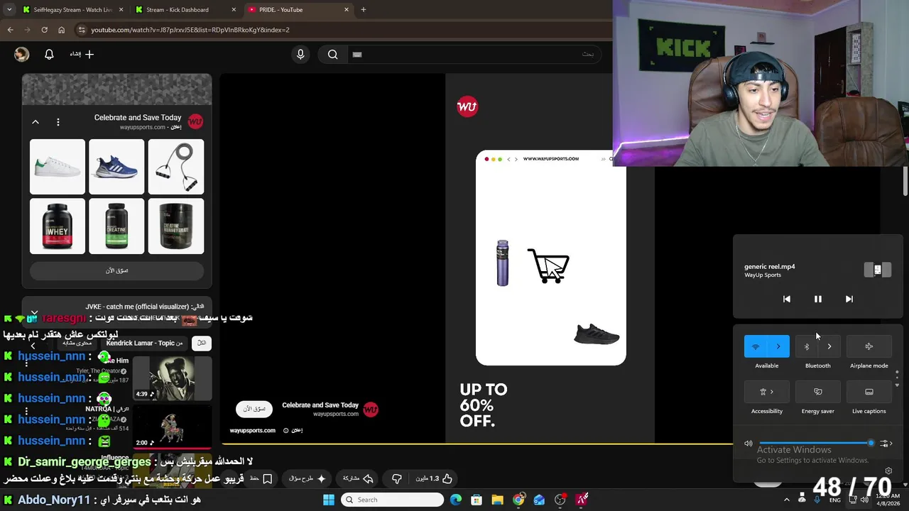Image resolution: width=909 pixels, height=511 pixels.
Task: Like the video (1.3 million)
Action: click(x=435, y=478)
